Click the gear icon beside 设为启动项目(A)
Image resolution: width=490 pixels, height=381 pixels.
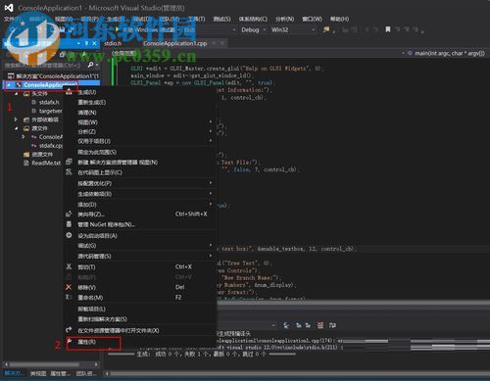click(x=69, y=235)
